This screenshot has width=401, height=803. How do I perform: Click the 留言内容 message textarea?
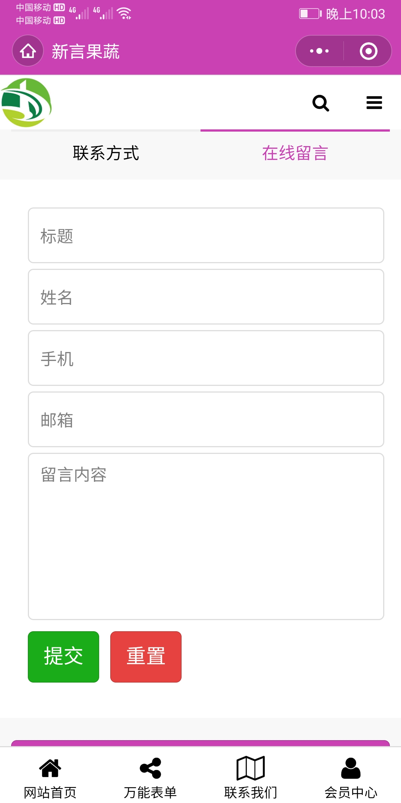point(206,536)
